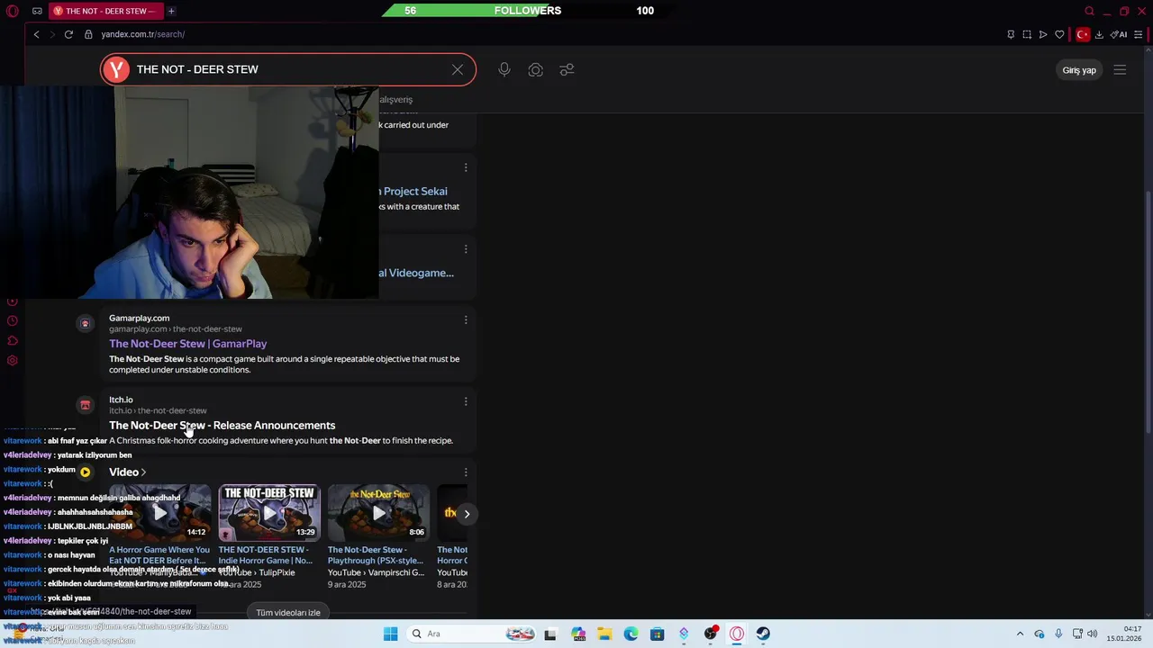Open Opera workspaces icon beside the tab

(37, 11)
